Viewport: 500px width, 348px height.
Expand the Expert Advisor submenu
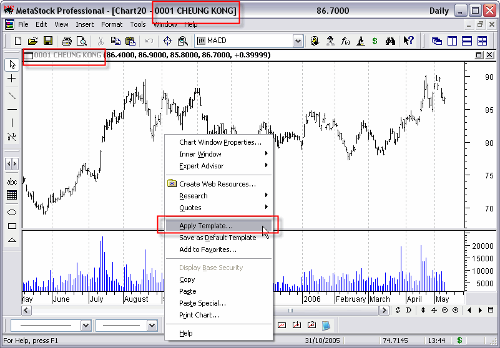click(x=218, y=166)
